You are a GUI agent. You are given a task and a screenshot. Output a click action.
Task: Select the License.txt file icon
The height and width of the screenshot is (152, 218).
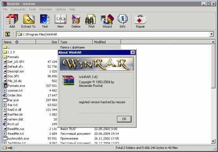[5, 90]
